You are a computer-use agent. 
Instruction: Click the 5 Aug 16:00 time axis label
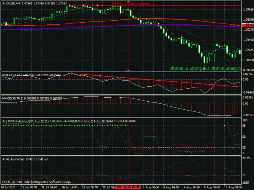coord(192,187)
